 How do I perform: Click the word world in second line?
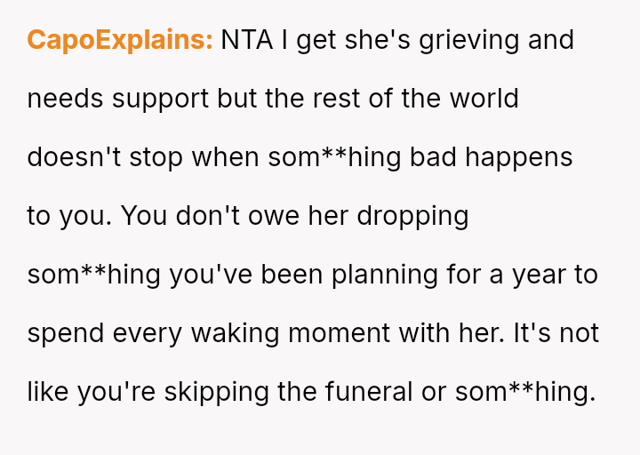point(484,99)
